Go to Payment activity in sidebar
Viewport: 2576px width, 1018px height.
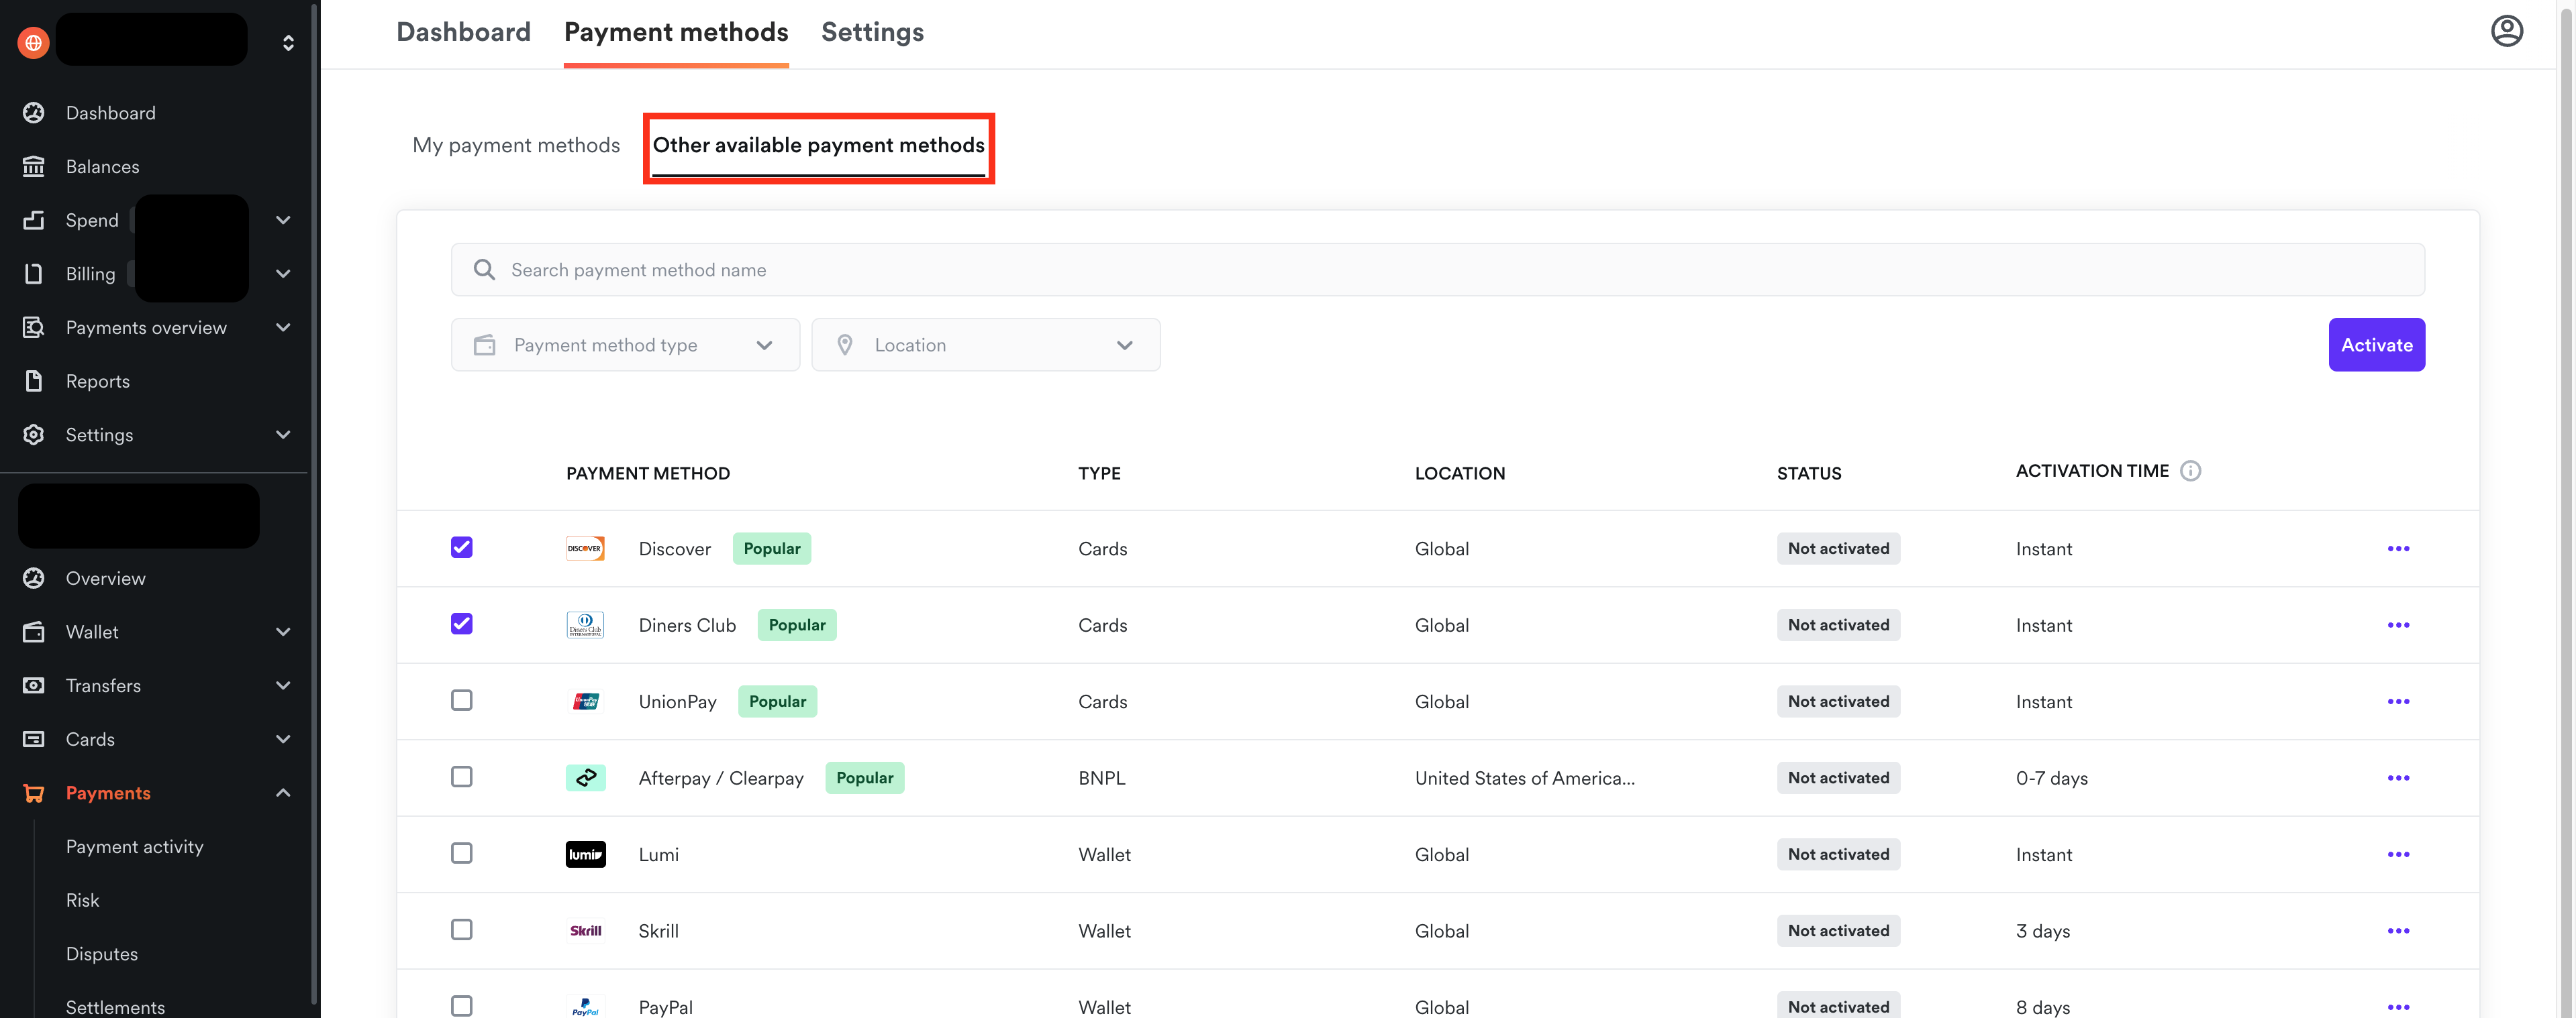click(134, 846)
